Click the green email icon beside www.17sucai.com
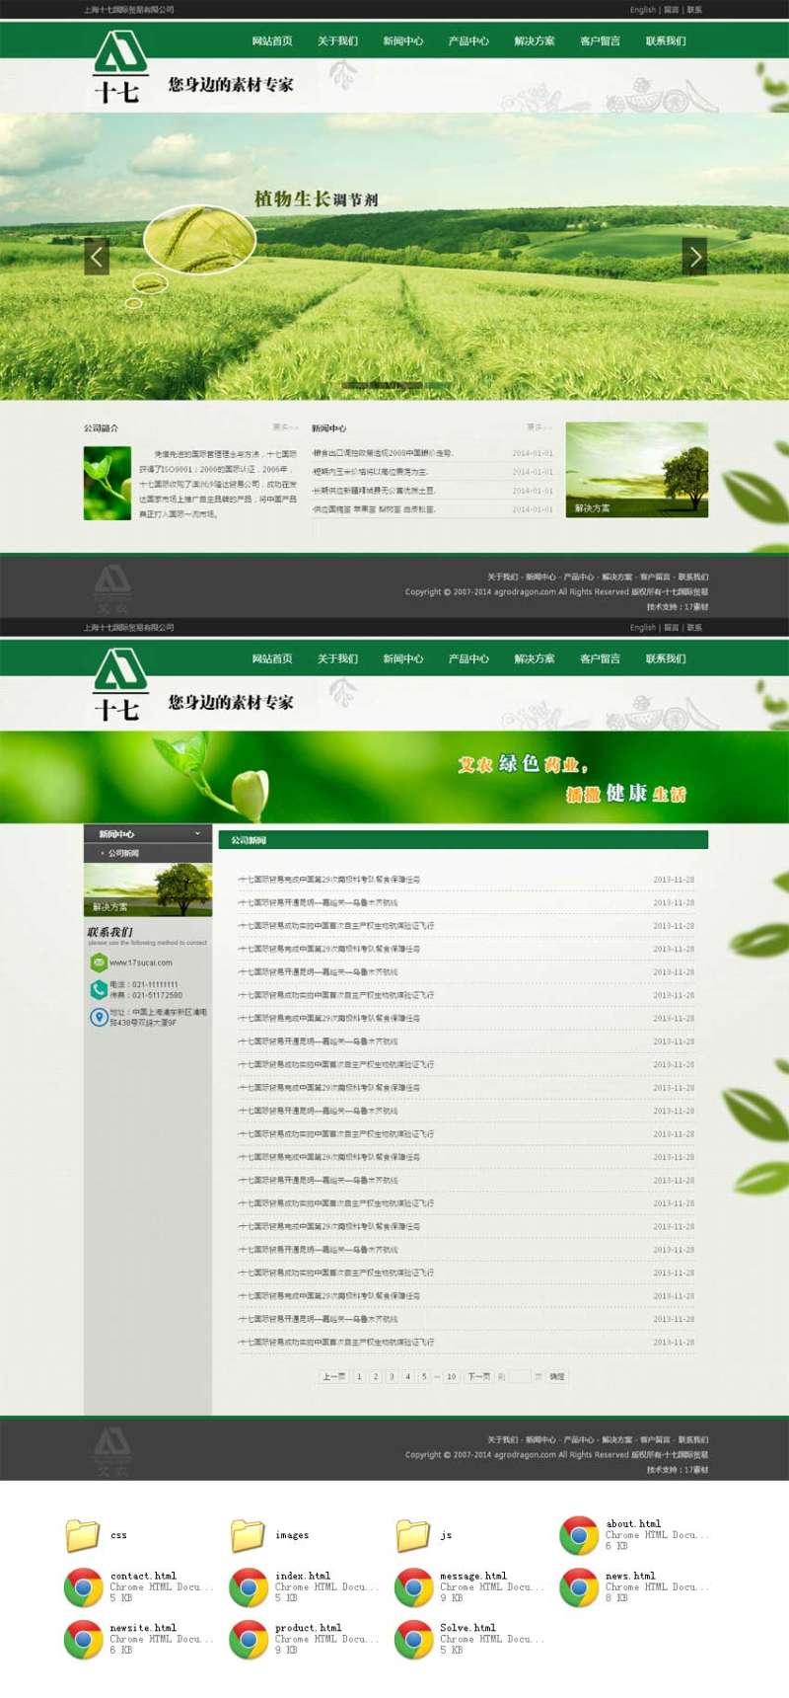Screen dimensions: 789x1698 99,963
